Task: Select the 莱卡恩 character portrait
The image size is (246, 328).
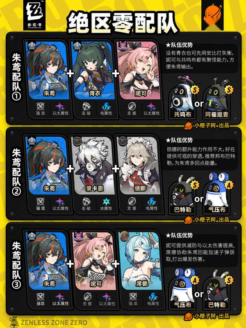Action: click(93, 165)
